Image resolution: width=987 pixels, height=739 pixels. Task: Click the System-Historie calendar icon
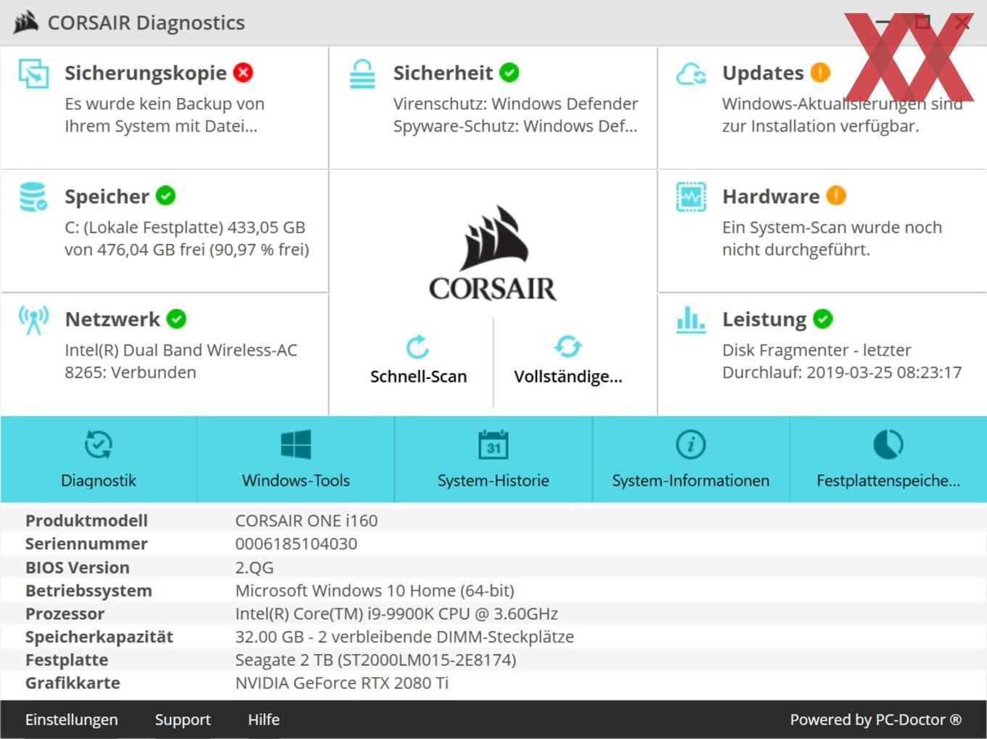493,445
